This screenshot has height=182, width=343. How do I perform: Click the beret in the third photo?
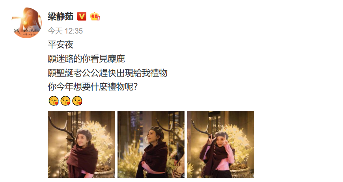coord(222,134)
